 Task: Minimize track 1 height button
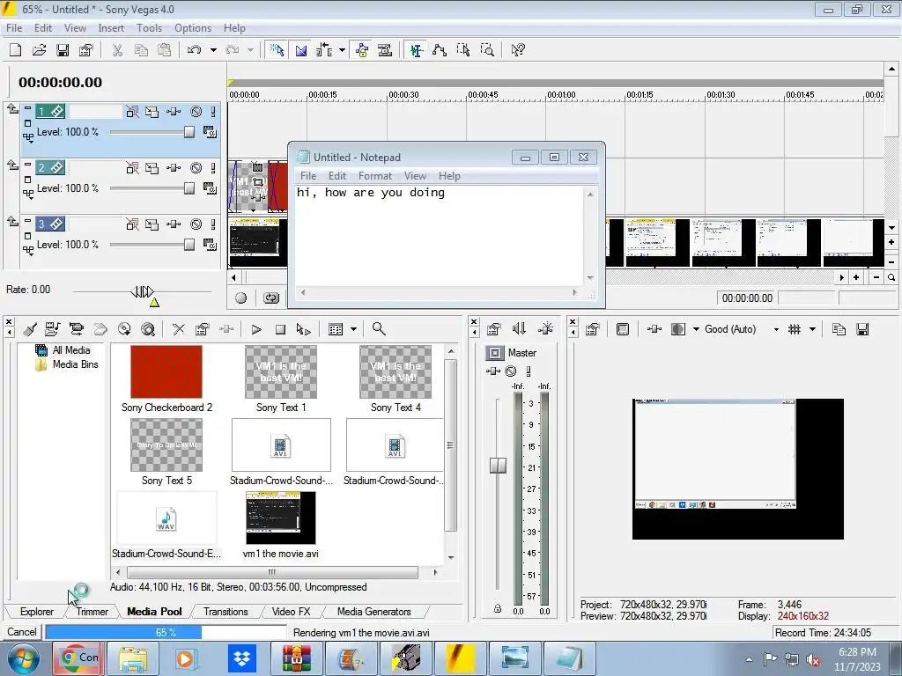[x=27, y=107]
